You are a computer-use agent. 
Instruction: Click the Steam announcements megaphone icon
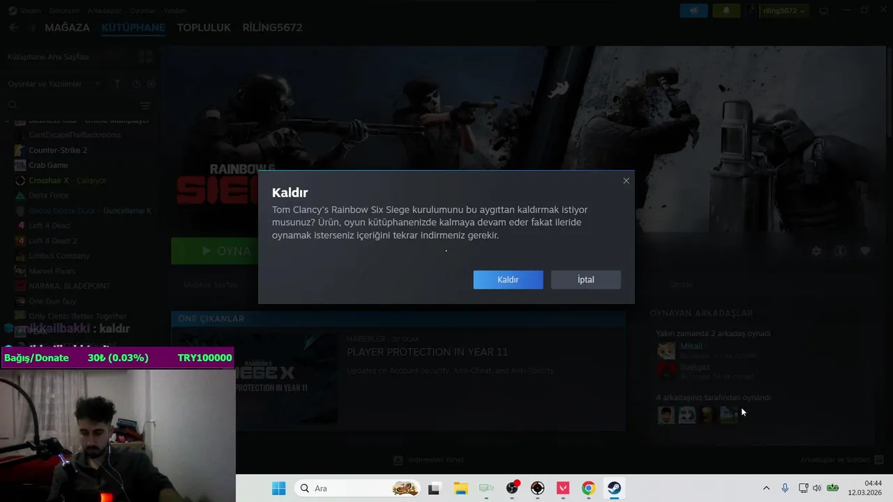coord(694,10)
